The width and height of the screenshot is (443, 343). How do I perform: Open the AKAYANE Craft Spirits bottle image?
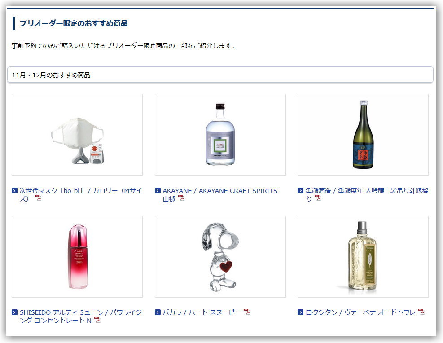point(220,135)
